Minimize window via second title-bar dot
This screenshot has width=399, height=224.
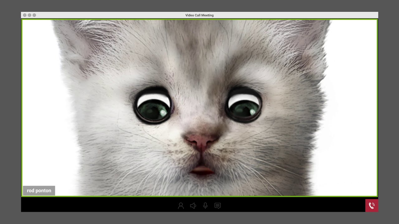click(x=30, y=15)
